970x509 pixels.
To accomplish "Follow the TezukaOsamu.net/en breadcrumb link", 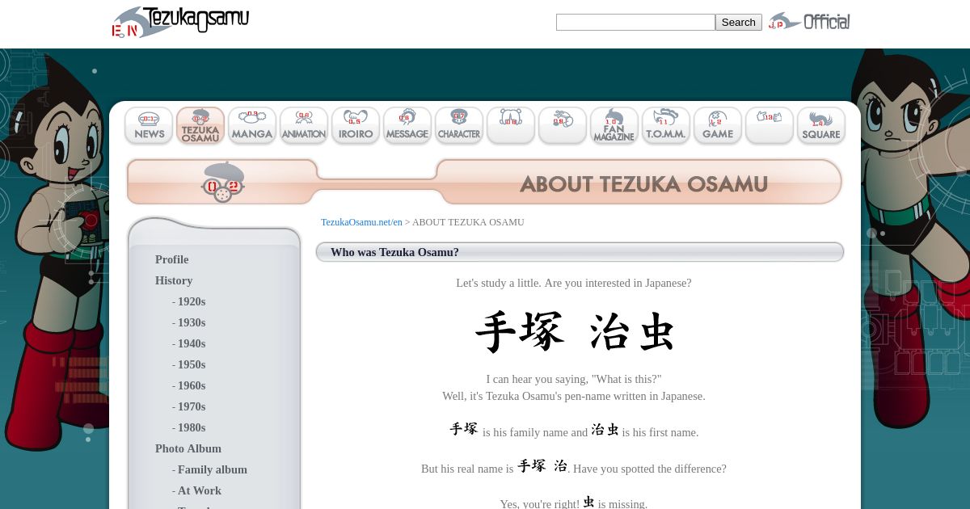I will (361, 222).
